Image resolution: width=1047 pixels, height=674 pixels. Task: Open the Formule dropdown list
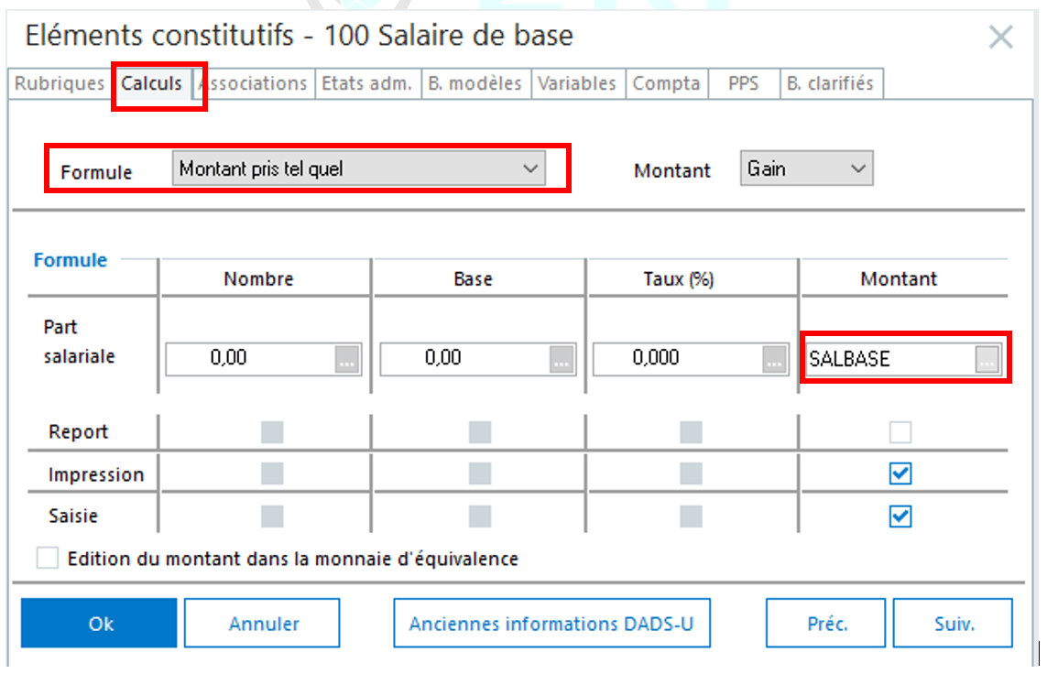(358, 168)
